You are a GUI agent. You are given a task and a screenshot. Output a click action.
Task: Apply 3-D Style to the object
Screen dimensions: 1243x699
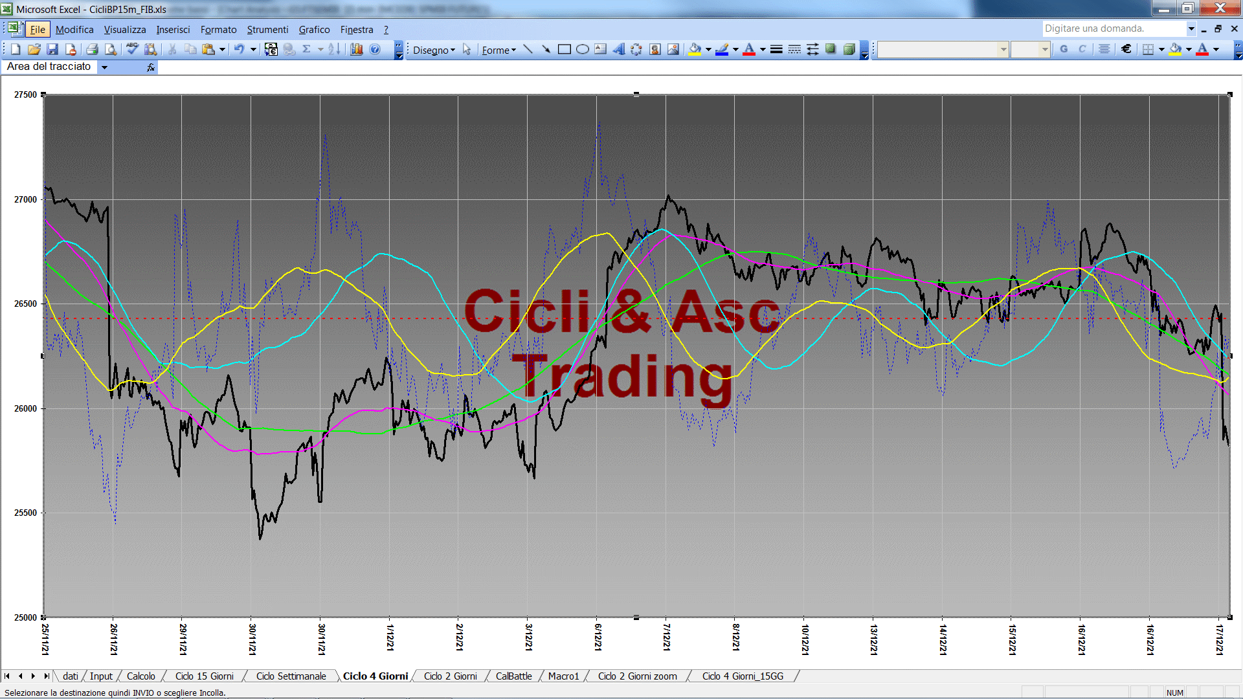coord(849,49)
